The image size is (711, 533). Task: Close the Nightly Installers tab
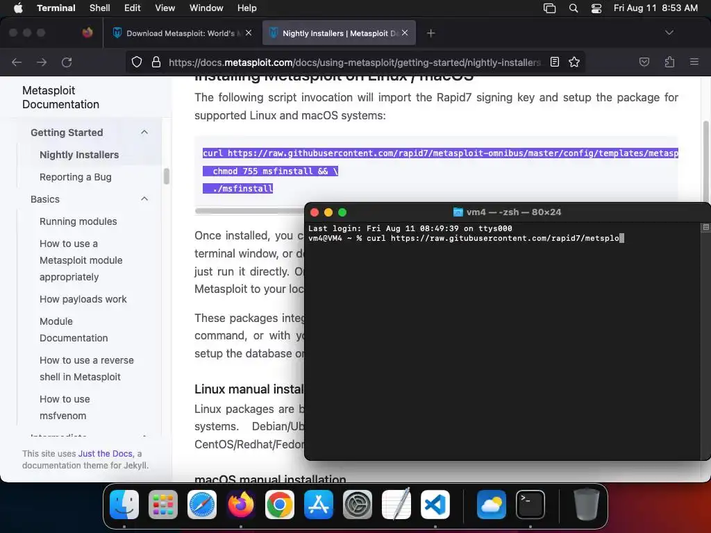tap(405, 33)
